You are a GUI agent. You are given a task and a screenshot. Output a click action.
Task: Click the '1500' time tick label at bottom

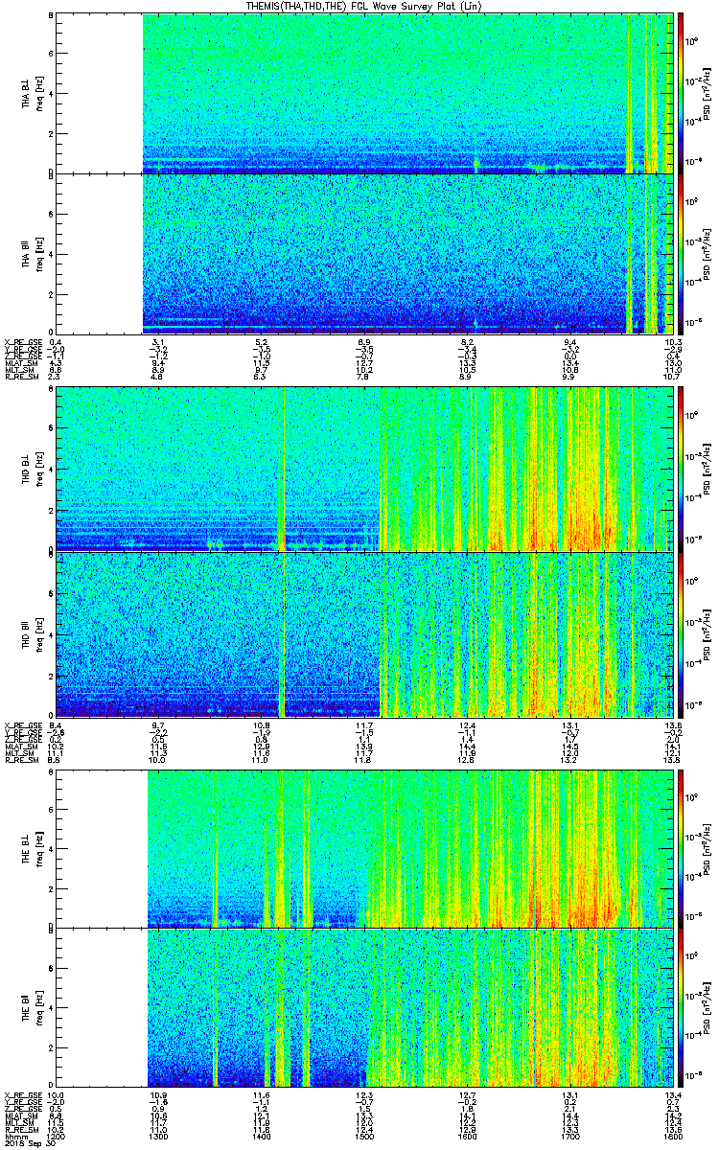click(363, 1137)
